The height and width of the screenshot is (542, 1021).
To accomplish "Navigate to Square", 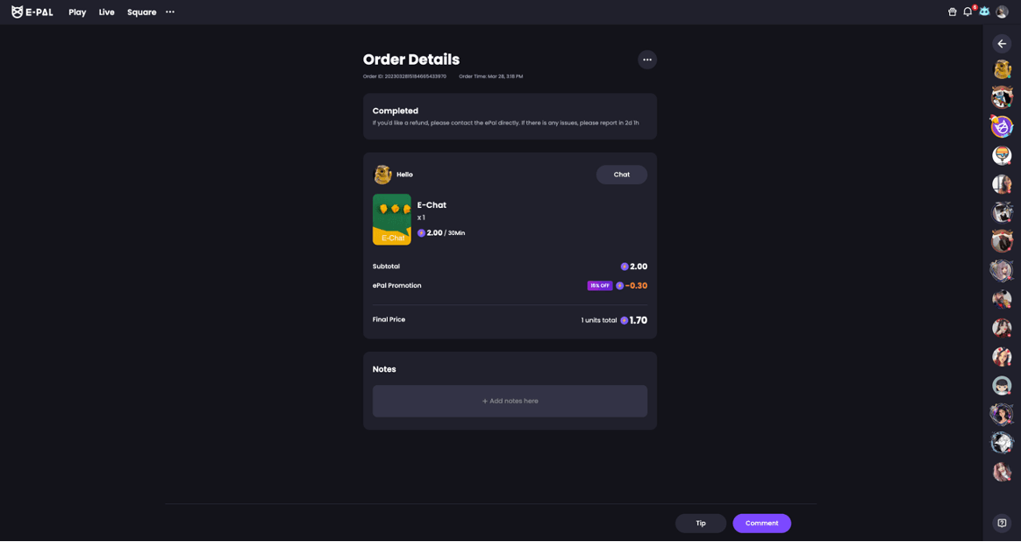I will click(141, 12).
